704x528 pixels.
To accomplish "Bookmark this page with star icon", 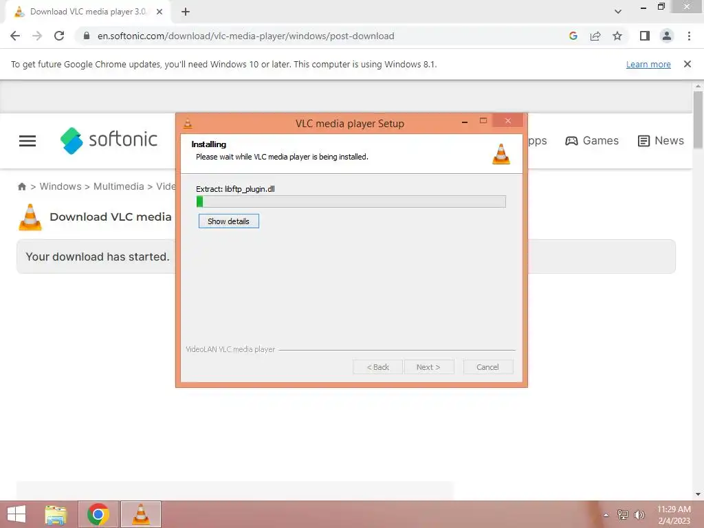I will 617,36.
